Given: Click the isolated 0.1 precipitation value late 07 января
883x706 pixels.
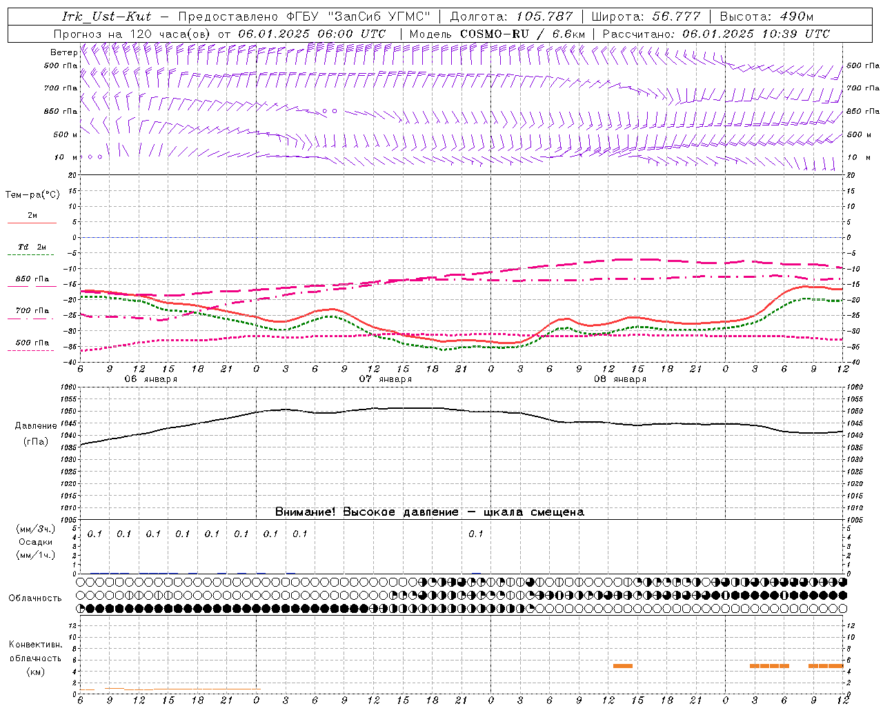Looking at the screenshot, I should click(476, 534).
